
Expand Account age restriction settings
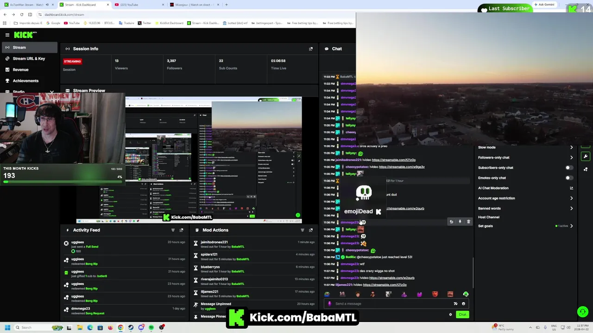[x=571, y=198]
